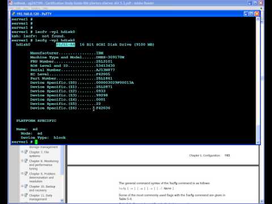272x204 pixels.
Task: Click the bookmarks panel scrollbar down arrow
Action: click(62, 201)
